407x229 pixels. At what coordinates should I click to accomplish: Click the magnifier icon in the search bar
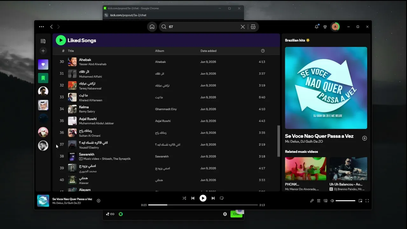164,27
